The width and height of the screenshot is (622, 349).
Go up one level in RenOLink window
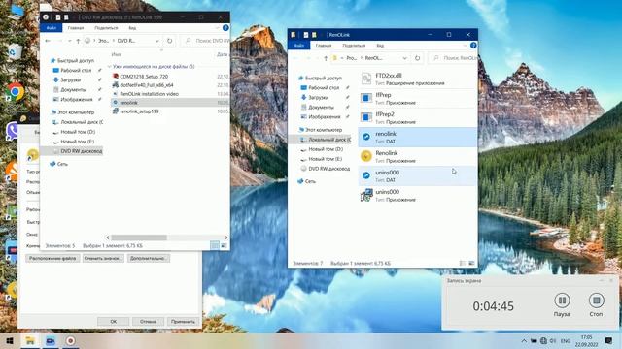click(326, 58)
